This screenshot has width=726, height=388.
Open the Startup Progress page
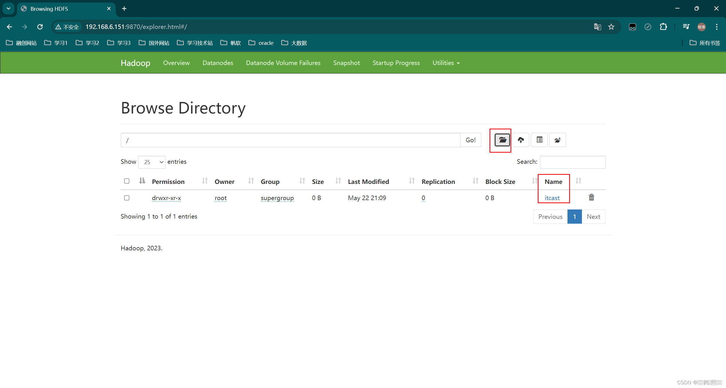point(396,63)
